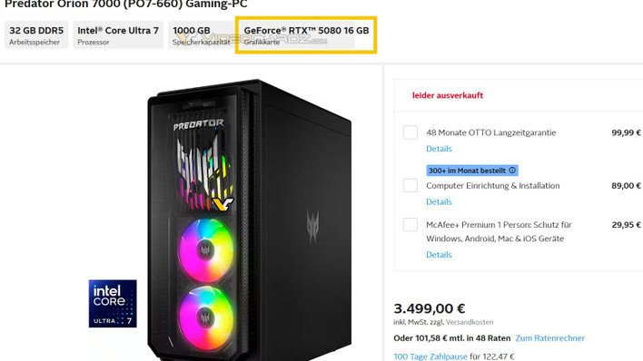Viewport: 643px width, 361px height.
Task: Click the Intel Core Ultra 7 badge
Action: tap(113, 304)
